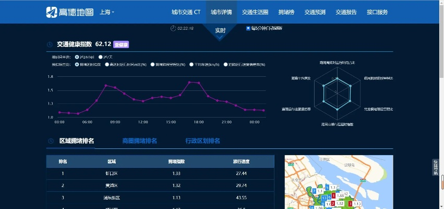Click the 高德地图 logo icon
Image resolution: width=444 pixels, height=209 pixels.
(52, 11)
